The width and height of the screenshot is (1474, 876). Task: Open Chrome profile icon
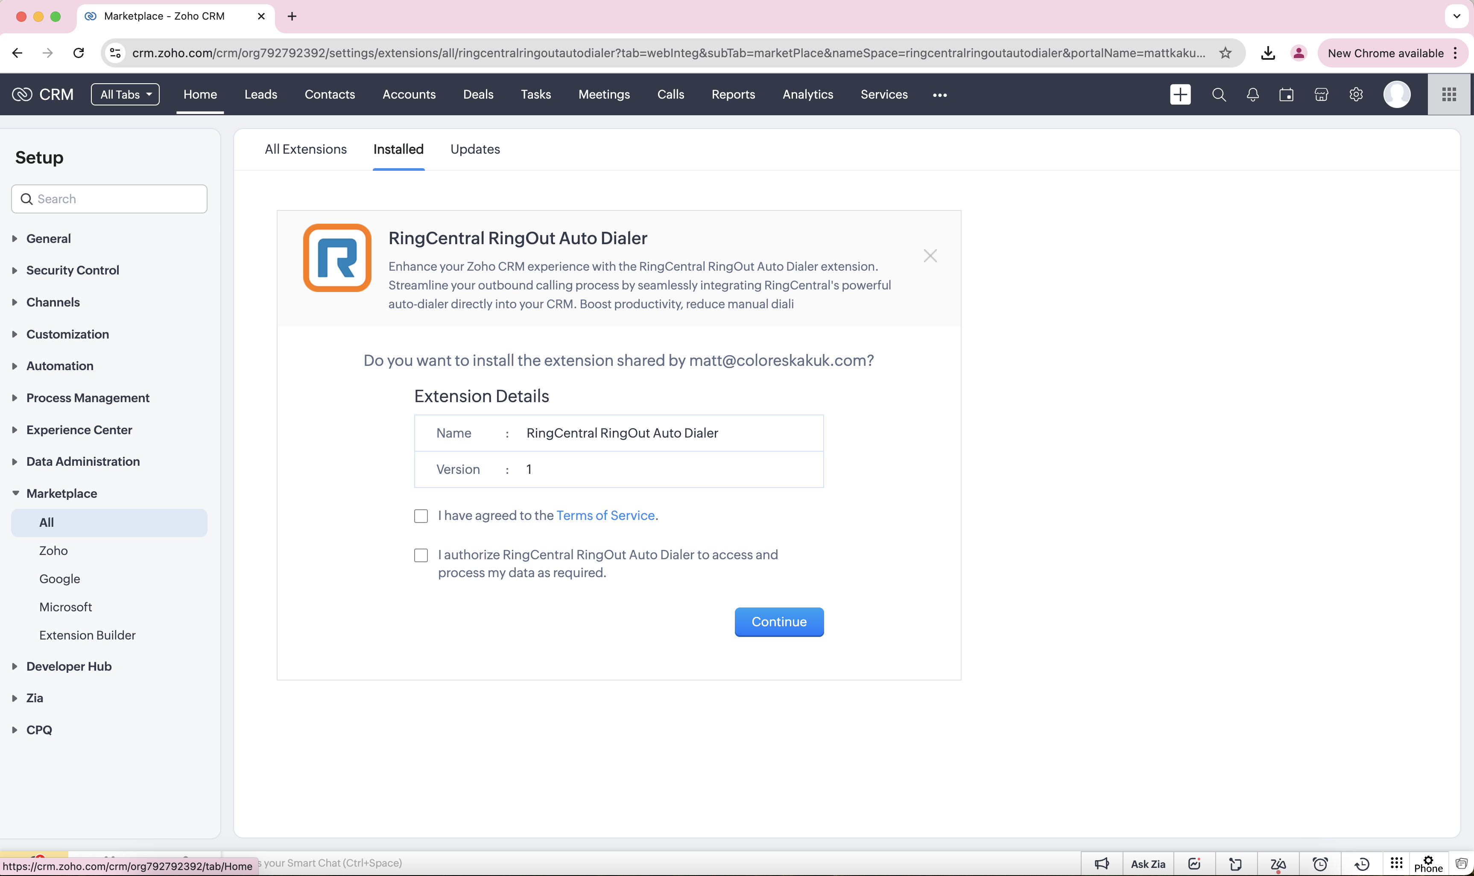[x=1298, y=53]
